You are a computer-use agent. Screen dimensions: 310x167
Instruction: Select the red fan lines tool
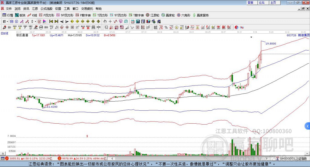click(x=111, y=27)
